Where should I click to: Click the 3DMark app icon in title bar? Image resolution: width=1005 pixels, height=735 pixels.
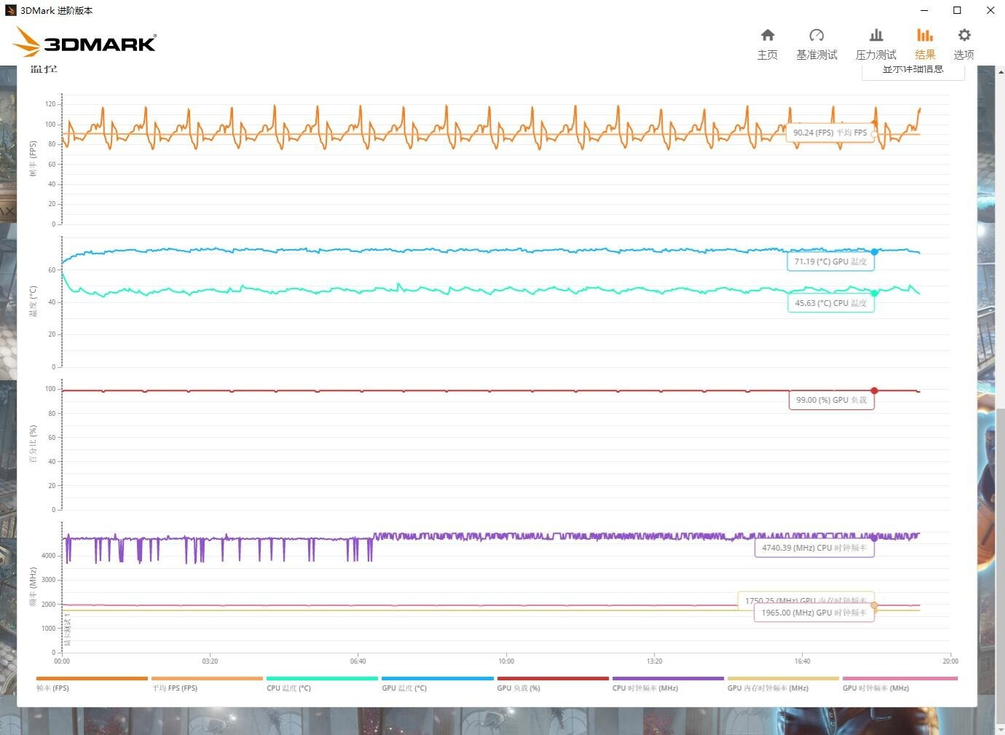click(10, 10)
